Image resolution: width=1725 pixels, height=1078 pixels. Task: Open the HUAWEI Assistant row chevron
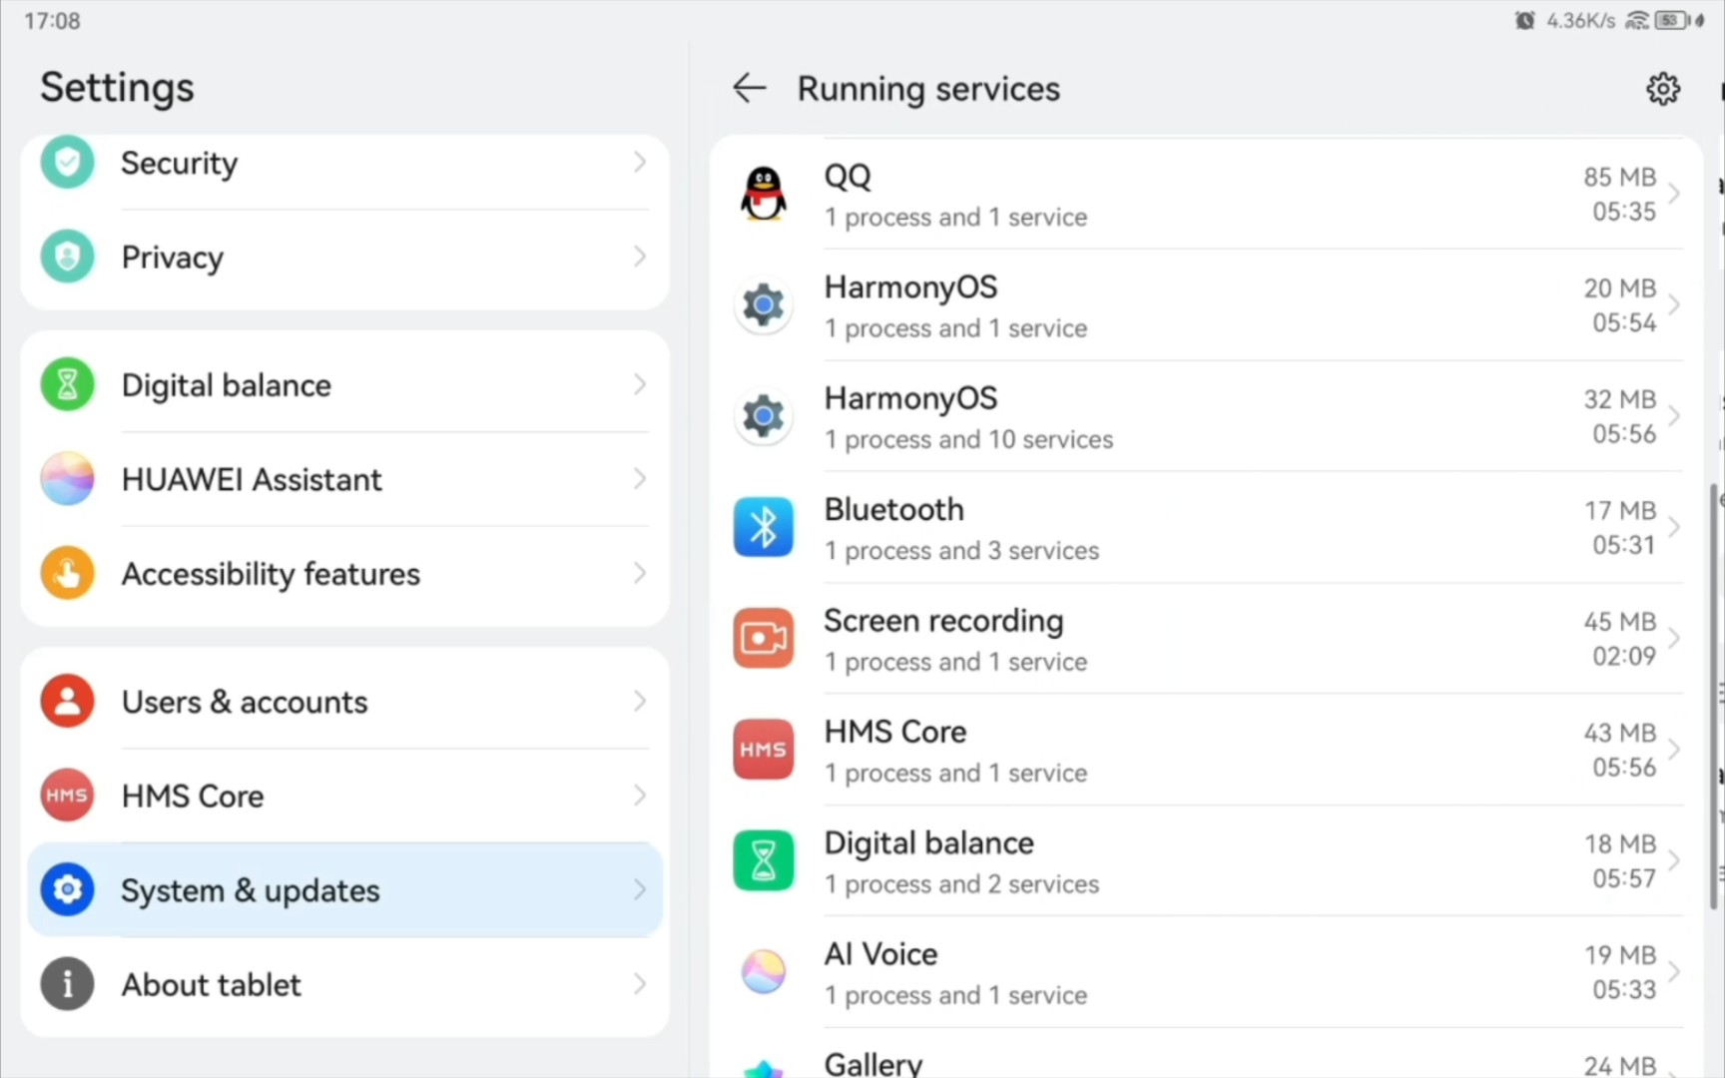coord(640,478)
